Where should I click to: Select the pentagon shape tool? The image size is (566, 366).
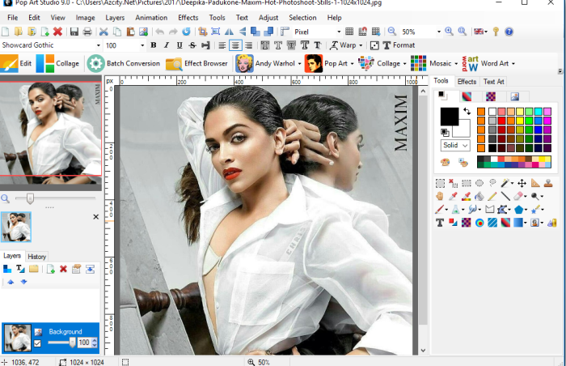click(x=519, y=210)
